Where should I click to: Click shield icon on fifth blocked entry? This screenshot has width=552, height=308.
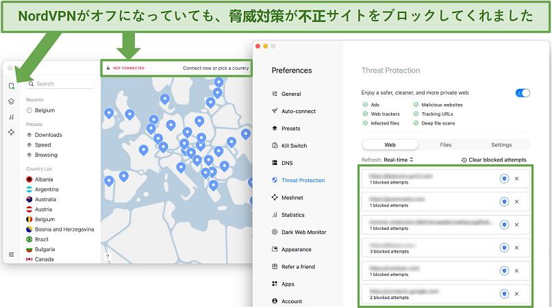(504, 270)
